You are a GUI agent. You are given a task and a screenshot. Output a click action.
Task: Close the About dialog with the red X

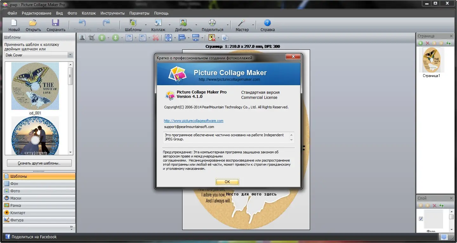coord(293,57)
